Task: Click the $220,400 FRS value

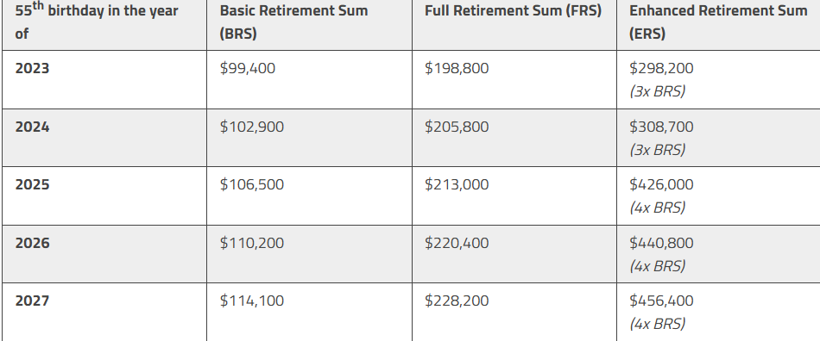Action: coord(457,243)
